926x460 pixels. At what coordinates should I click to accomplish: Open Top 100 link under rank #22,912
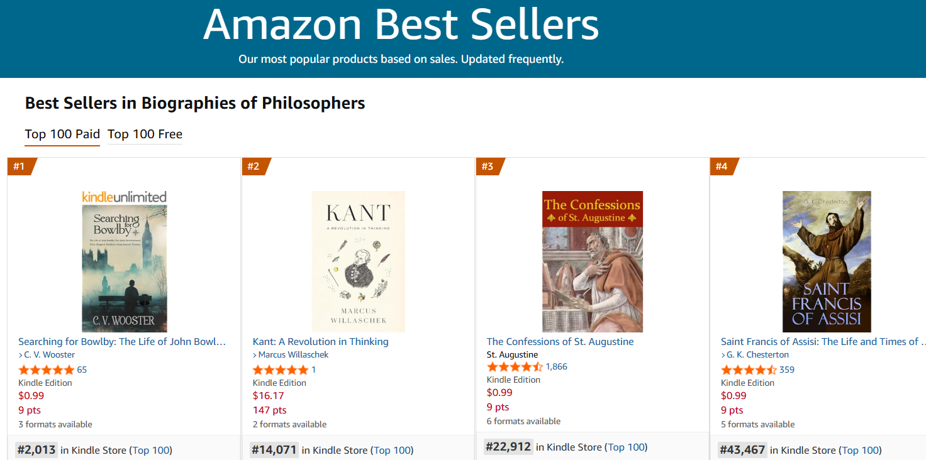627,447
